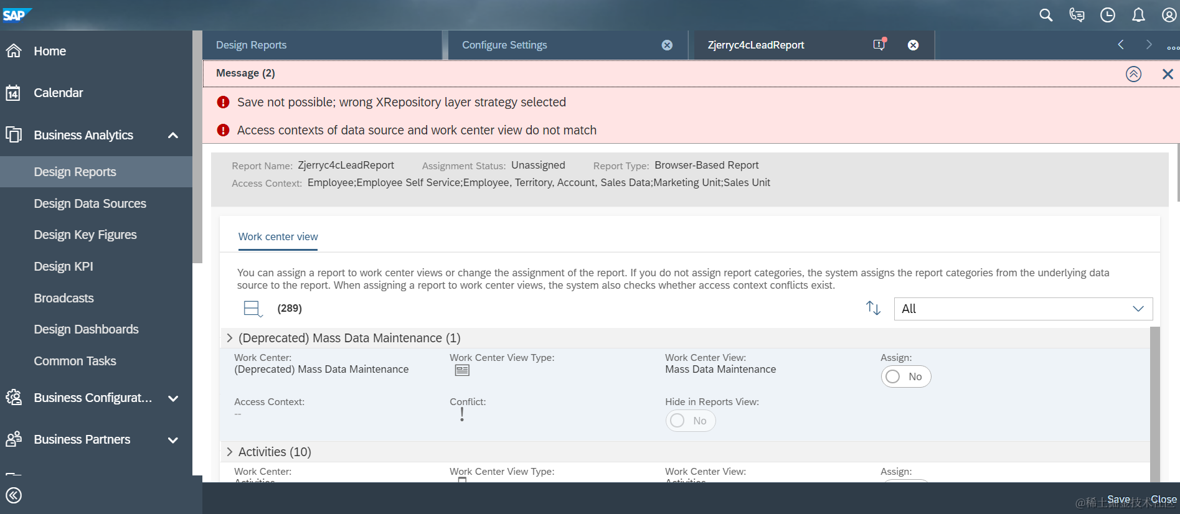Expand the Activities (10) group
This screenshot has height=514, width=1180.
[x=230, y=452]
